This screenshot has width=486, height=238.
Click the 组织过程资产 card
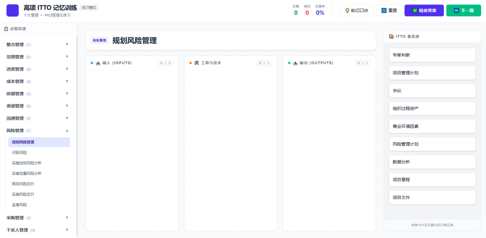click(x=432, y=108)
